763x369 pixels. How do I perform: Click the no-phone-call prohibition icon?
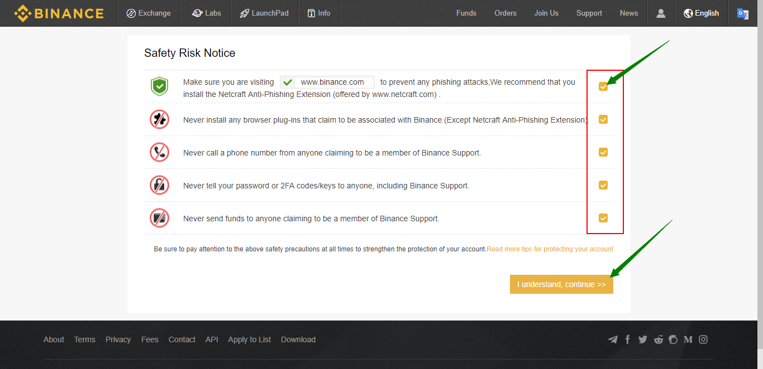tap(159, 152)
